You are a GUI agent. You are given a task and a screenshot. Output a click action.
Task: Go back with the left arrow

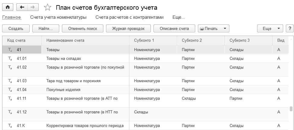coord(22,7)
